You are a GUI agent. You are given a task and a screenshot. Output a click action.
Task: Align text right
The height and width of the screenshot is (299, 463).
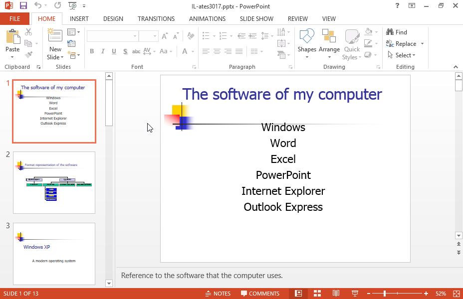pyautogui.click(x=228, y=51)
